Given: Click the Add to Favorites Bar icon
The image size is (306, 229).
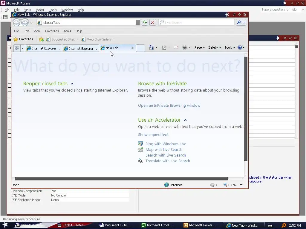Looking at the screenshot, I should coord(41,39).
